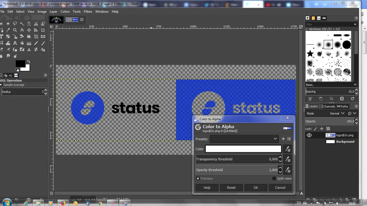The height and width of the screenshot is (206, 367).
Task: Select the Free Select lasso tool
Action: click(15, 24)
